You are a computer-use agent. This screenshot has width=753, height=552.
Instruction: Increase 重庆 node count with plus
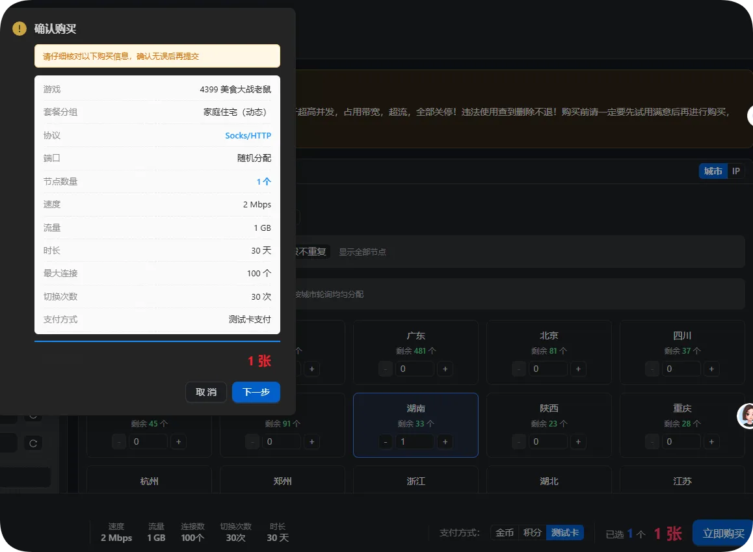pyautogui.click(x=711, y=441)
